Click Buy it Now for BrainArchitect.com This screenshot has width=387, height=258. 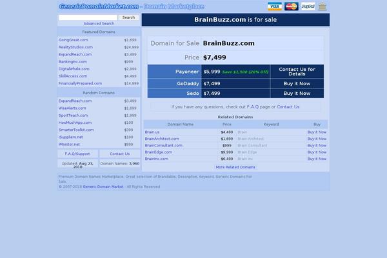pos(317,139)
